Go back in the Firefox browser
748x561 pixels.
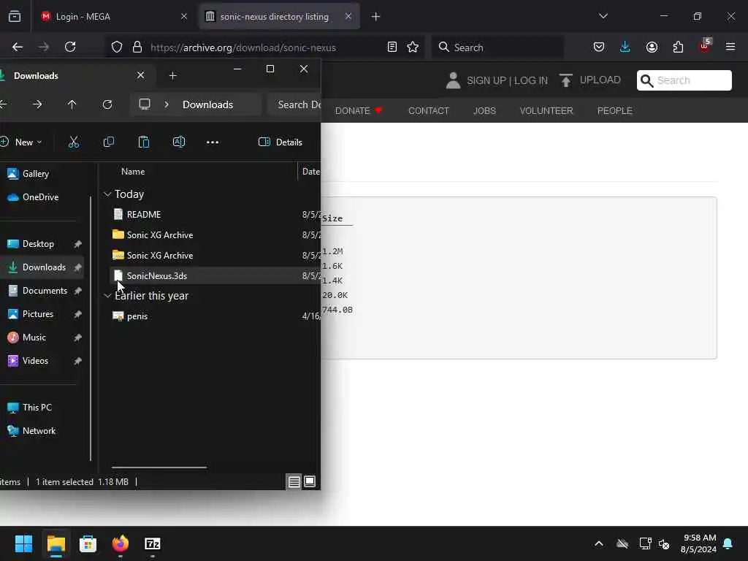click(18, 47)
